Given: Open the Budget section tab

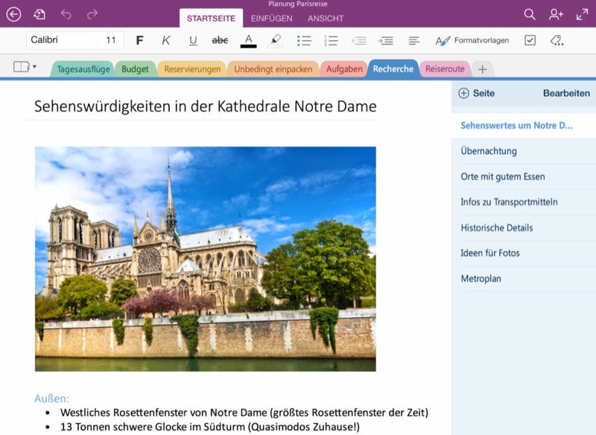Looking at the screenshot, I should coord(135,69).
